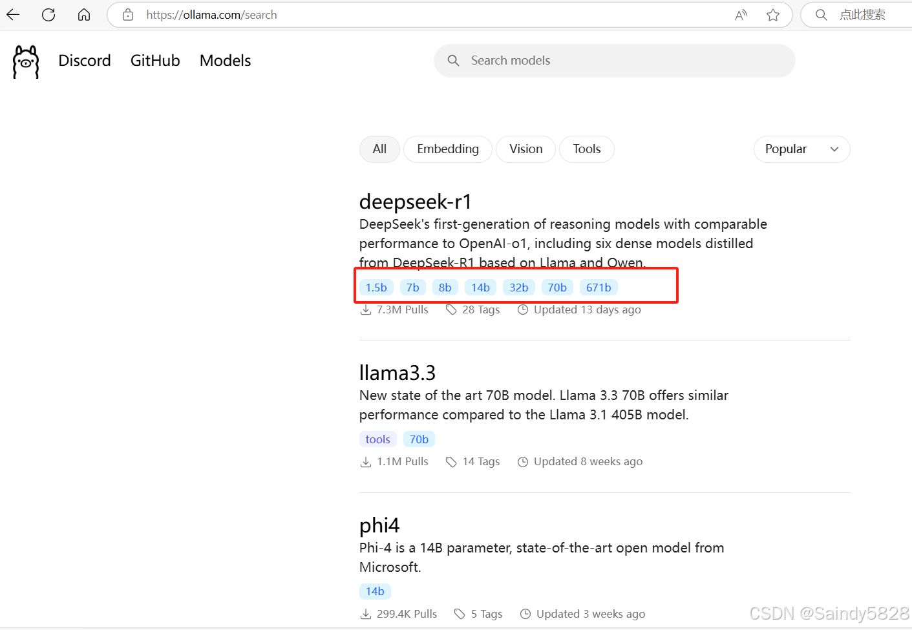Click the browser search box beside address bar
The height and width of the screenshot is (630, 912).
[856, 14]
